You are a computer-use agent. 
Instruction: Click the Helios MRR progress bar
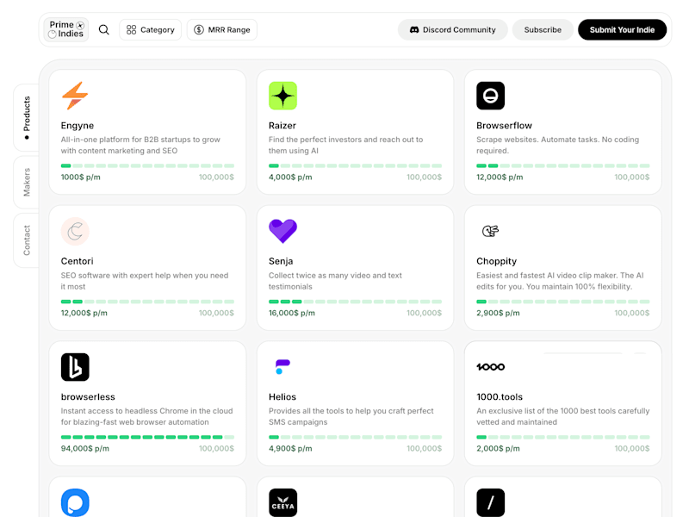tap(355, 437)
